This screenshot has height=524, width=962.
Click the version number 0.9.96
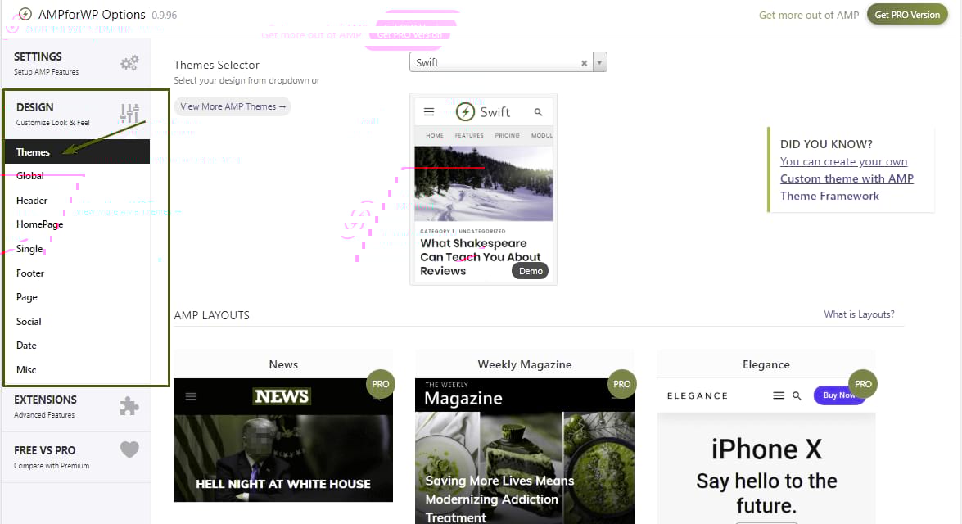pos(165,16)
